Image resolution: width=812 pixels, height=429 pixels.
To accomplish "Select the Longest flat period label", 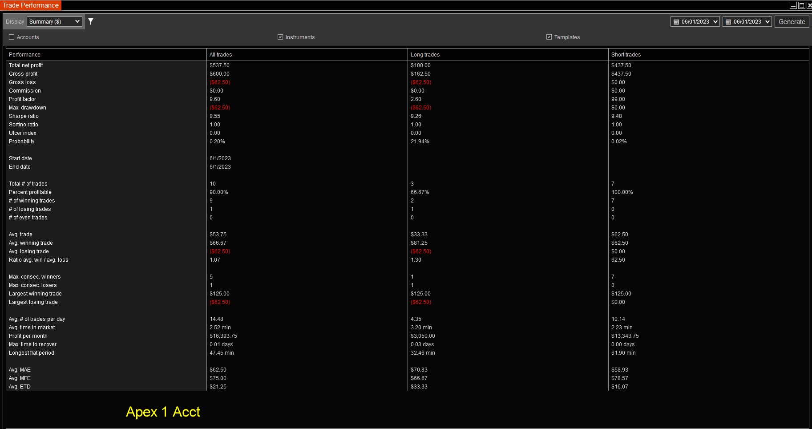I will click(32, 353).
